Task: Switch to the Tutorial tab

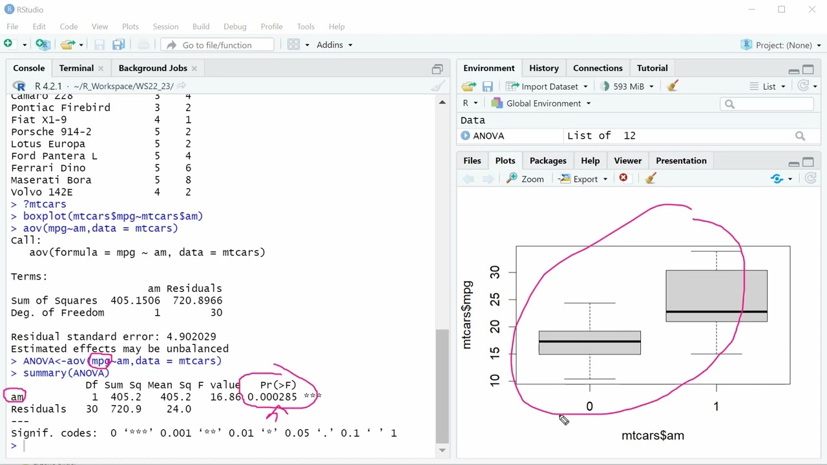Action: [653, 68]
